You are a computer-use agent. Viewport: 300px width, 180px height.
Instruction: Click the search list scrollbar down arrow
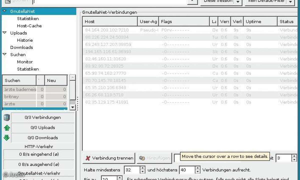pyautogui.click(x=72, y=107)
